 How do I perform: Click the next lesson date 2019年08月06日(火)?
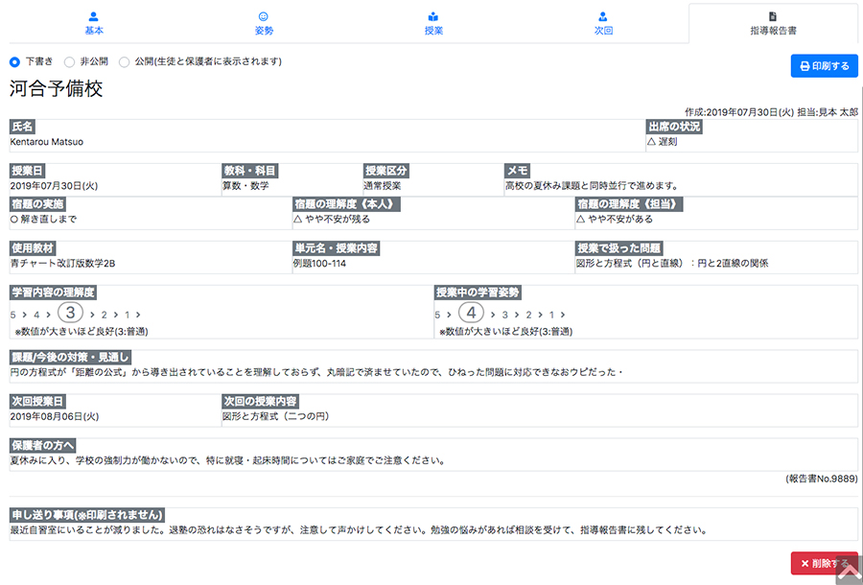pyautogui.click(x=55, y=416)
